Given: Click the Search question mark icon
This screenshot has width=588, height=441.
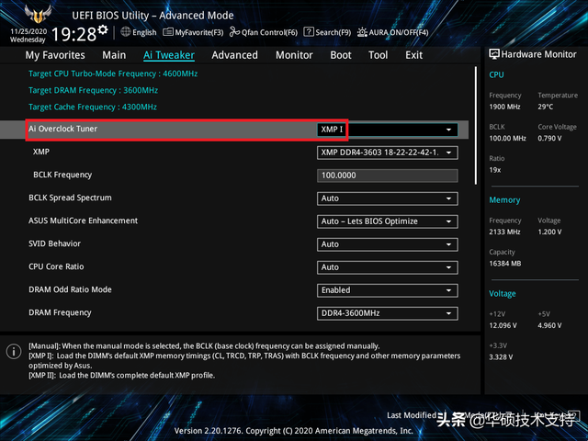Looking at the screenshot, I should pyautogui.click(x=309, y=32).
